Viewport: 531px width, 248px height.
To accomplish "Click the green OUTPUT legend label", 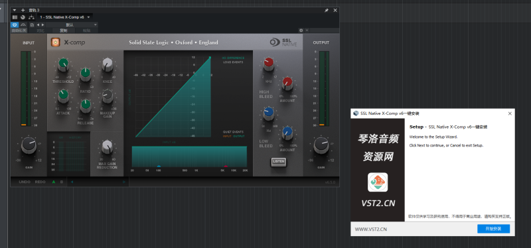I will (238, 137).
